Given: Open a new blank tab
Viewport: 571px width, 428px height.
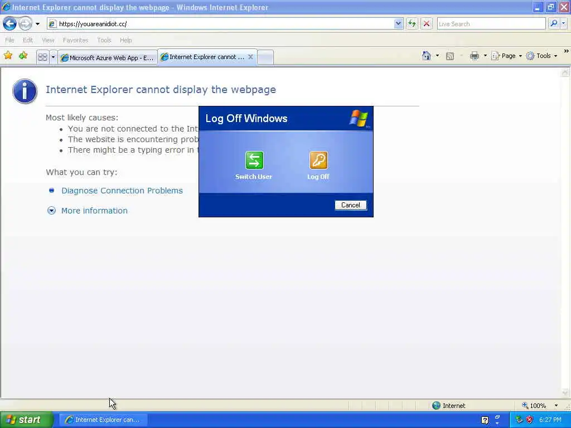Looking at the screenshot, I should tap(265, 57).
